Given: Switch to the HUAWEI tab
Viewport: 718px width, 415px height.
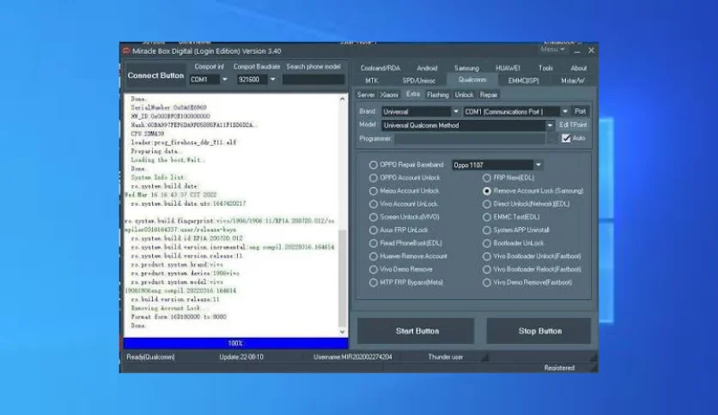Looking at the screenshot, I should coord(508,68).
